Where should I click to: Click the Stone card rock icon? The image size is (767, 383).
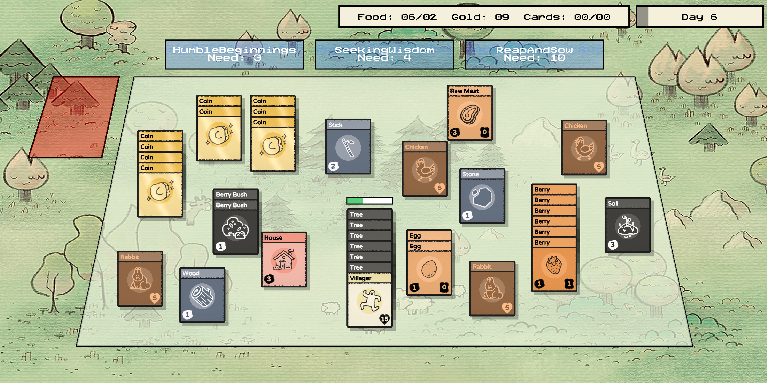[x=482, y=197]
